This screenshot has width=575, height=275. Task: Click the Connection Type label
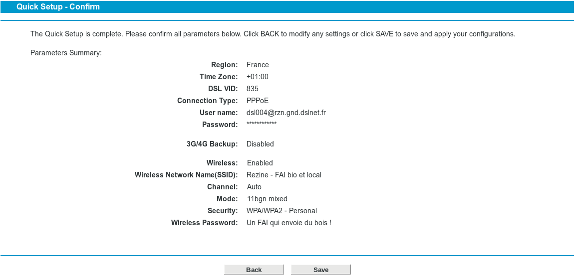coord(208,101)
